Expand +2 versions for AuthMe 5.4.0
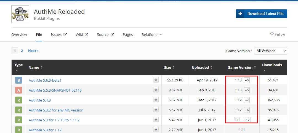Viewport: 298px width, 133px height. coord(247,100)
